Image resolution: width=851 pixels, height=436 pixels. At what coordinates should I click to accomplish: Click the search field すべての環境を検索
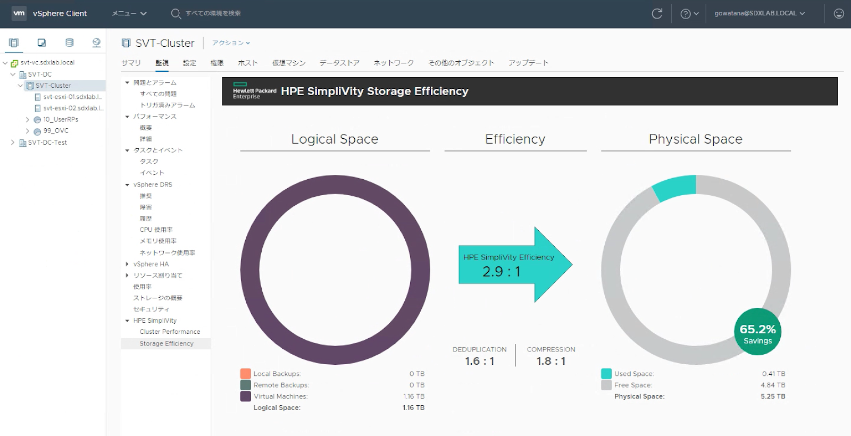click(x=213, y=13)
